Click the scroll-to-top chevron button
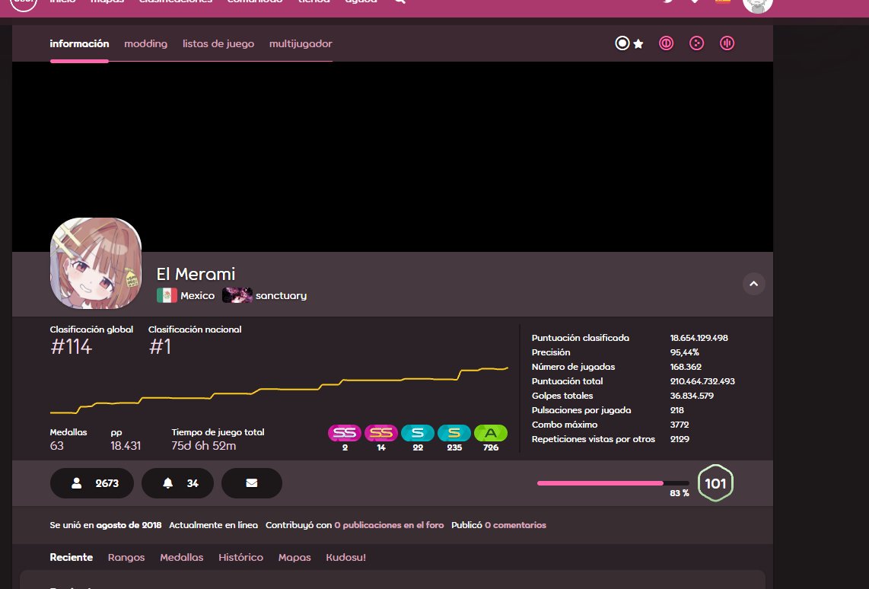This screenshot has height=589, width=869. 753,284
